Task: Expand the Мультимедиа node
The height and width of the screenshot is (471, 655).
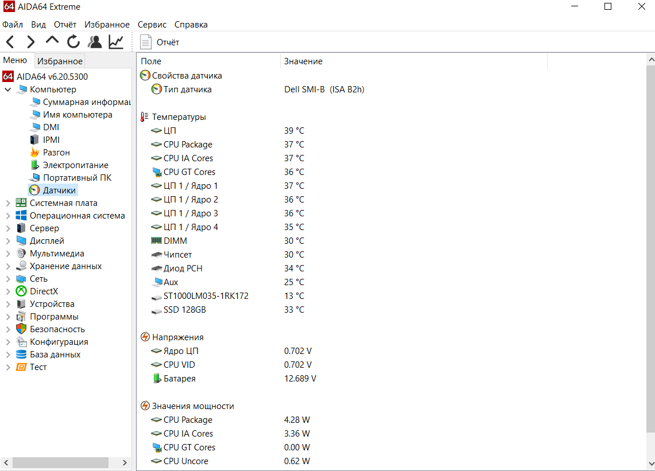Action: click(7, 254)
